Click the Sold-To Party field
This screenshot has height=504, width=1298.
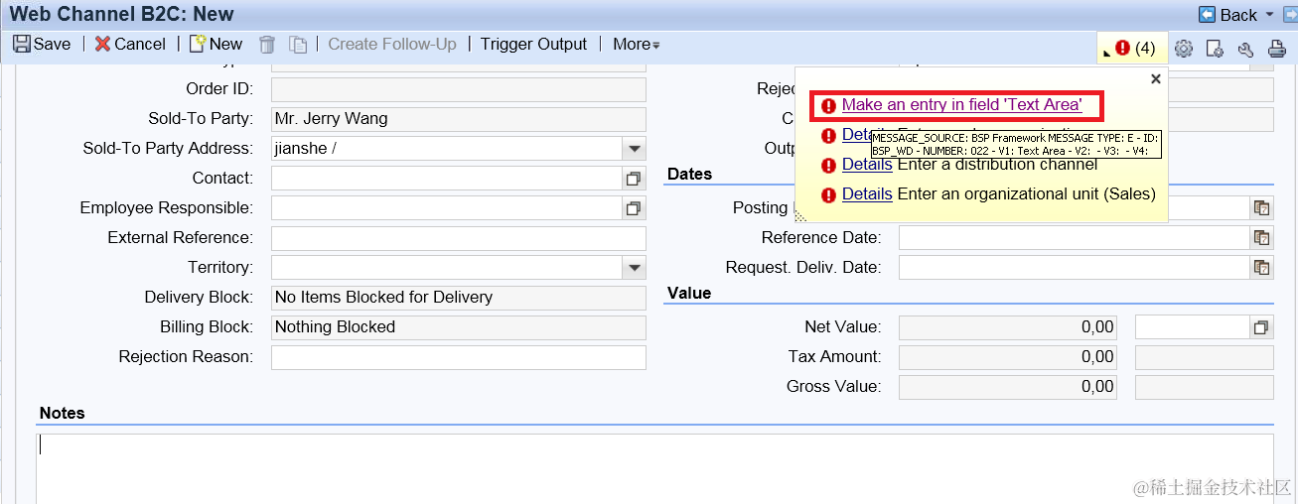(x=459, y=119)
